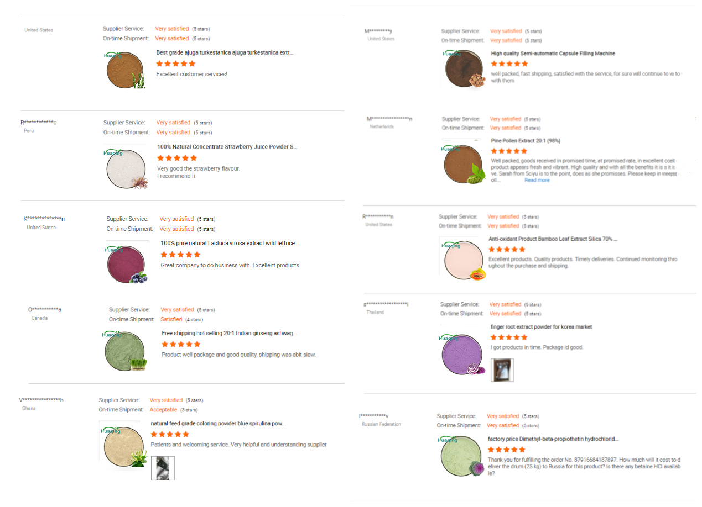Image resolution: width=702 pixels, height=507 pixels.
Task: Open the natural feed grade blue spirulina title
Action: (218, 424)
